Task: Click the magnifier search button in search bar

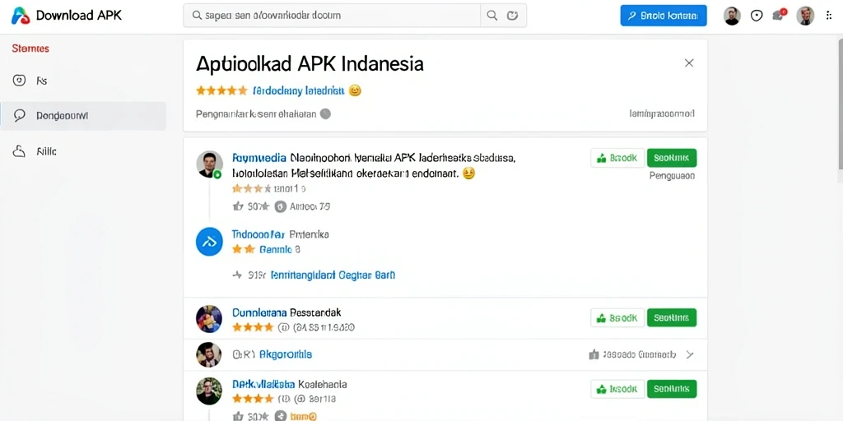Action: (492, 16)
